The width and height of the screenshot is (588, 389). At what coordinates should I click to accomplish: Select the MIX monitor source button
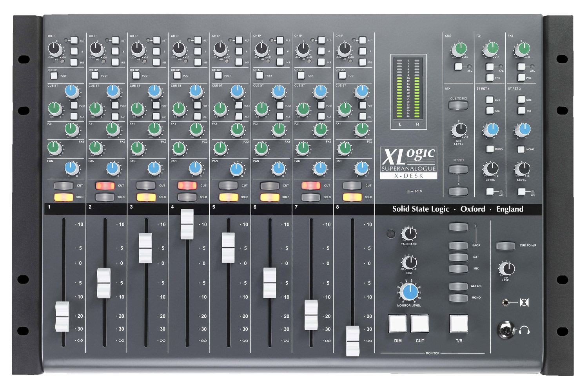(x=458, y=269)
